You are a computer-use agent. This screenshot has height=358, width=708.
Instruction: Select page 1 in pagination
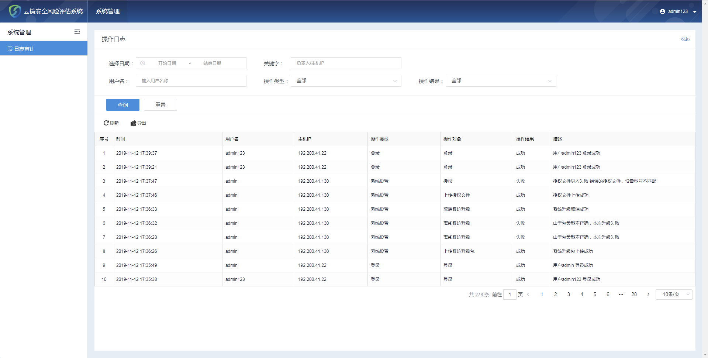(x=542, y=295)
